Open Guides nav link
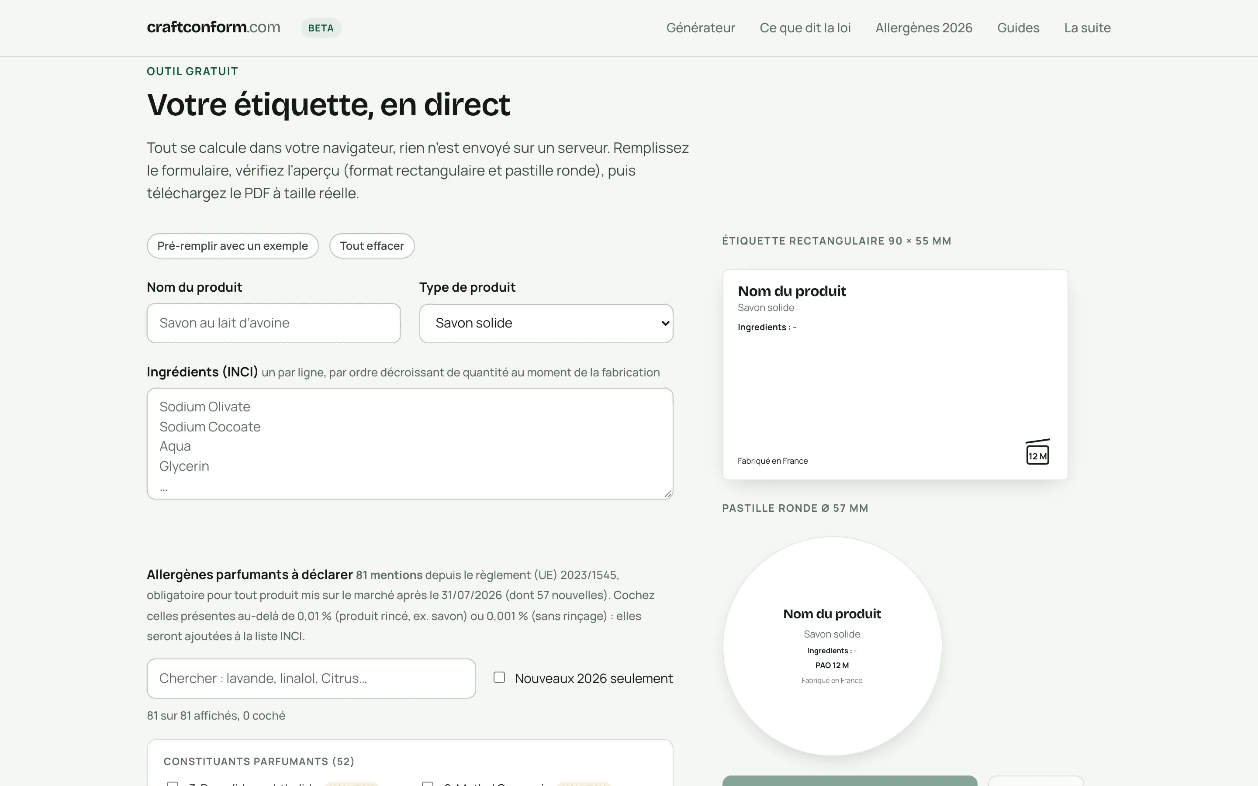Viewport: 1258px width, 786px height. [x=1018, y=28]
